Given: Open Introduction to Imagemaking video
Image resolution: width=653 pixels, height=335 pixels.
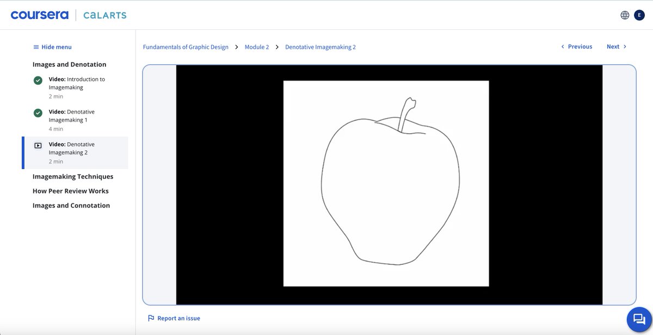Looking at the screenshot, I should 75,88.
